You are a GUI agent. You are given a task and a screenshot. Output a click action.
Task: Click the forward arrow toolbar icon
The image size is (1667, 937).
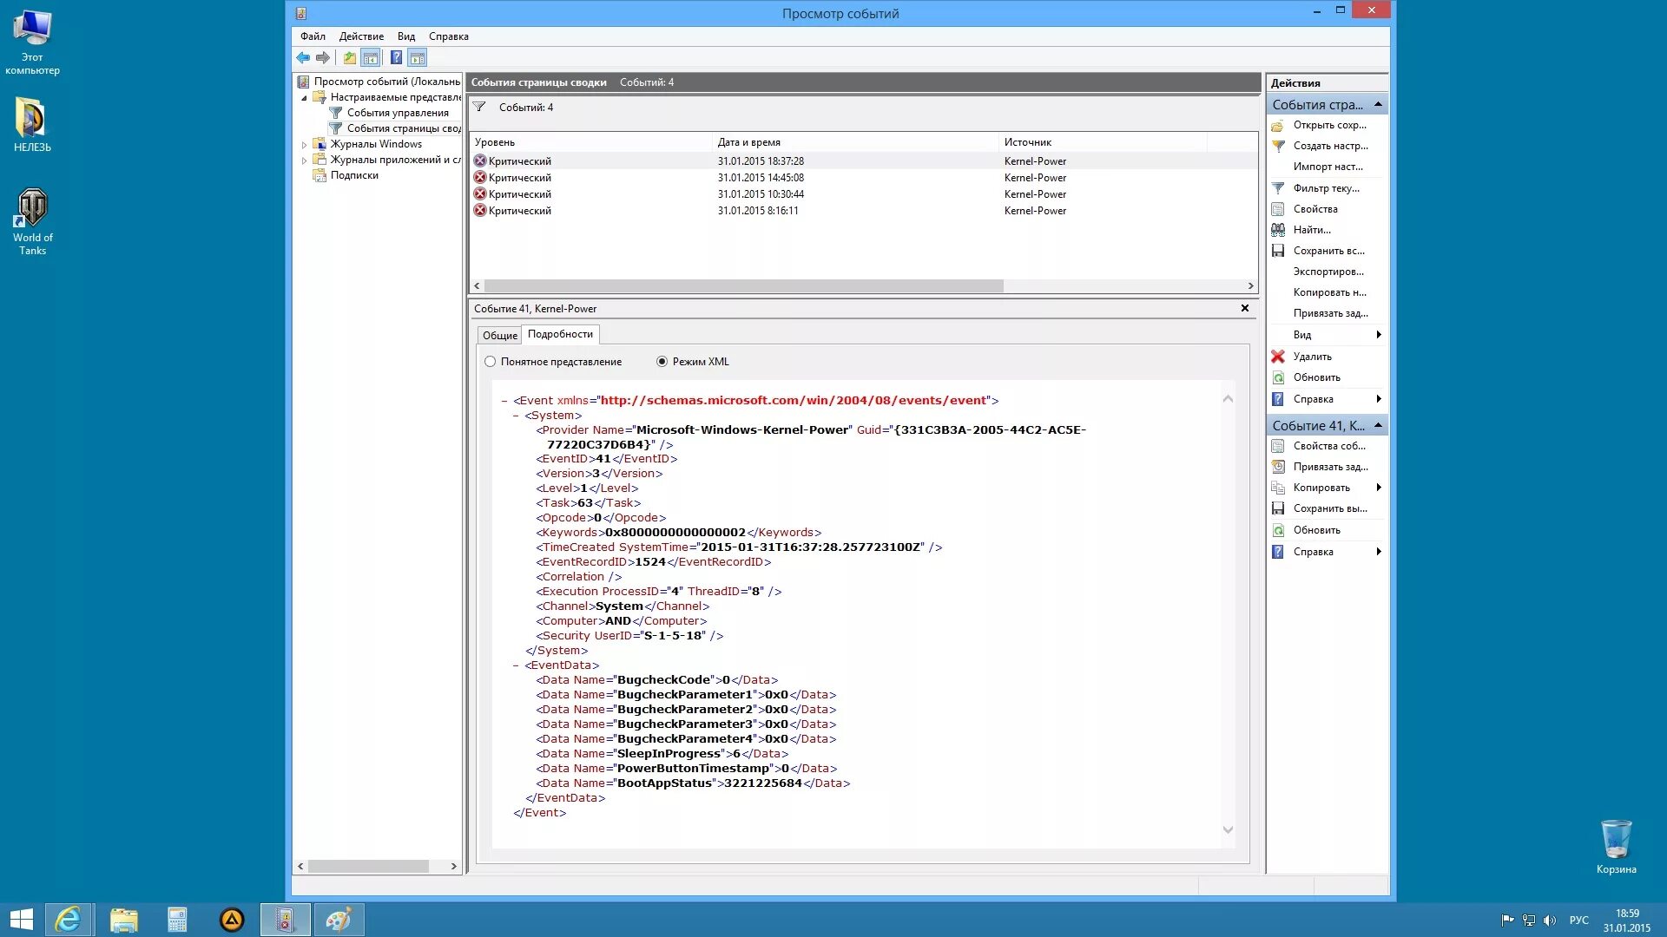point(323,58)
